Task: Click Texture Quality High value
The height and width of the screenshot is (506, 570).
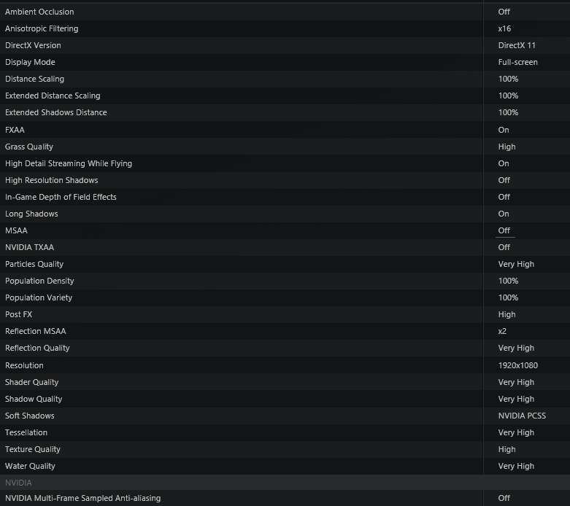Action: 507,449
